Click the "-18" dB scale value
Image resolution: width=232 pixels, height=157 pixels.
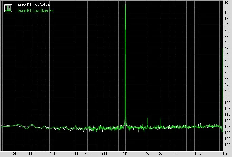pyautogui.click(x=226, y=19)
